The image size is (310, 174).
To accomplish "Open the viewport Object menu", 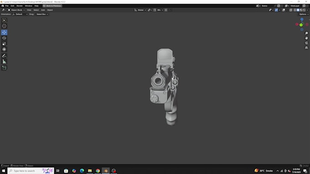I will point(50,10).
